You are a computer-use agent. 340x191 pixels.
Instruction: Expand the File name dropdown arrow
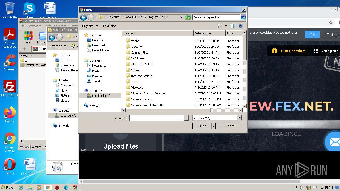(186, 118)
